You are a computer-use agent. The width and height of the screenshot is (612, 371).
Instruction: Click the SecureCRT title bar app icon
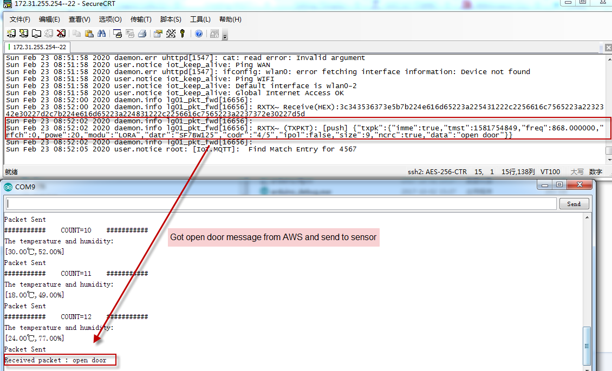pyautogui.click(x=8, y=4)
